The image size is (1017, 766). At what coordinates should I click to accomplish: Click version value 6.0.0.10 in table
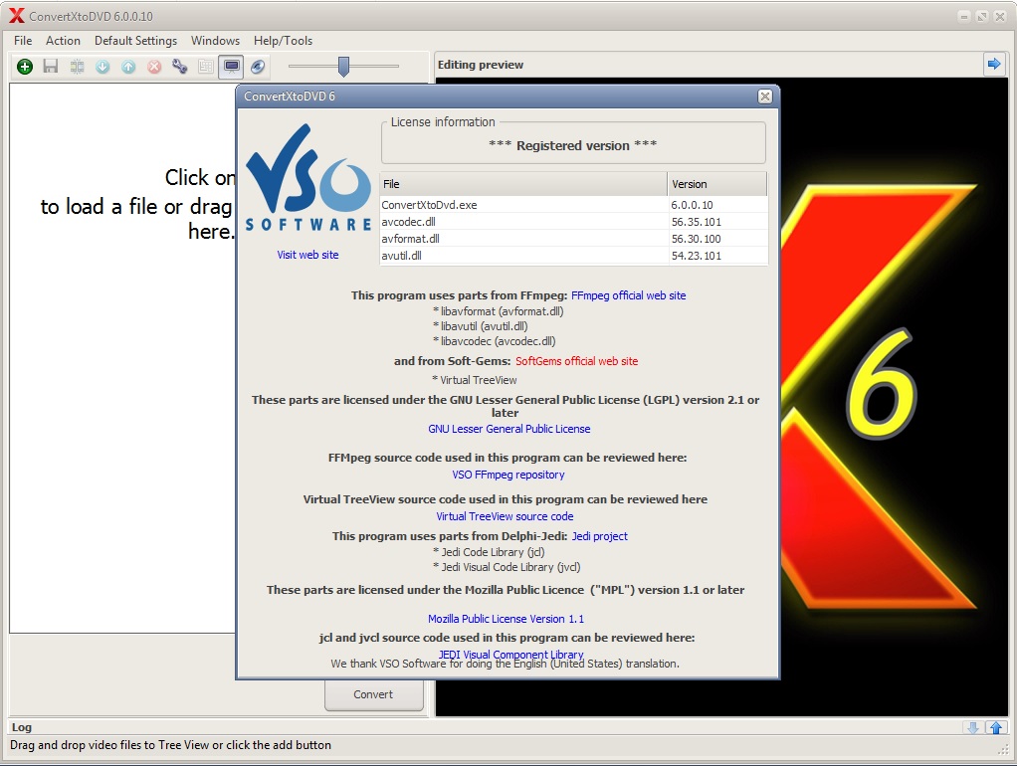click(x=692, y=205)
